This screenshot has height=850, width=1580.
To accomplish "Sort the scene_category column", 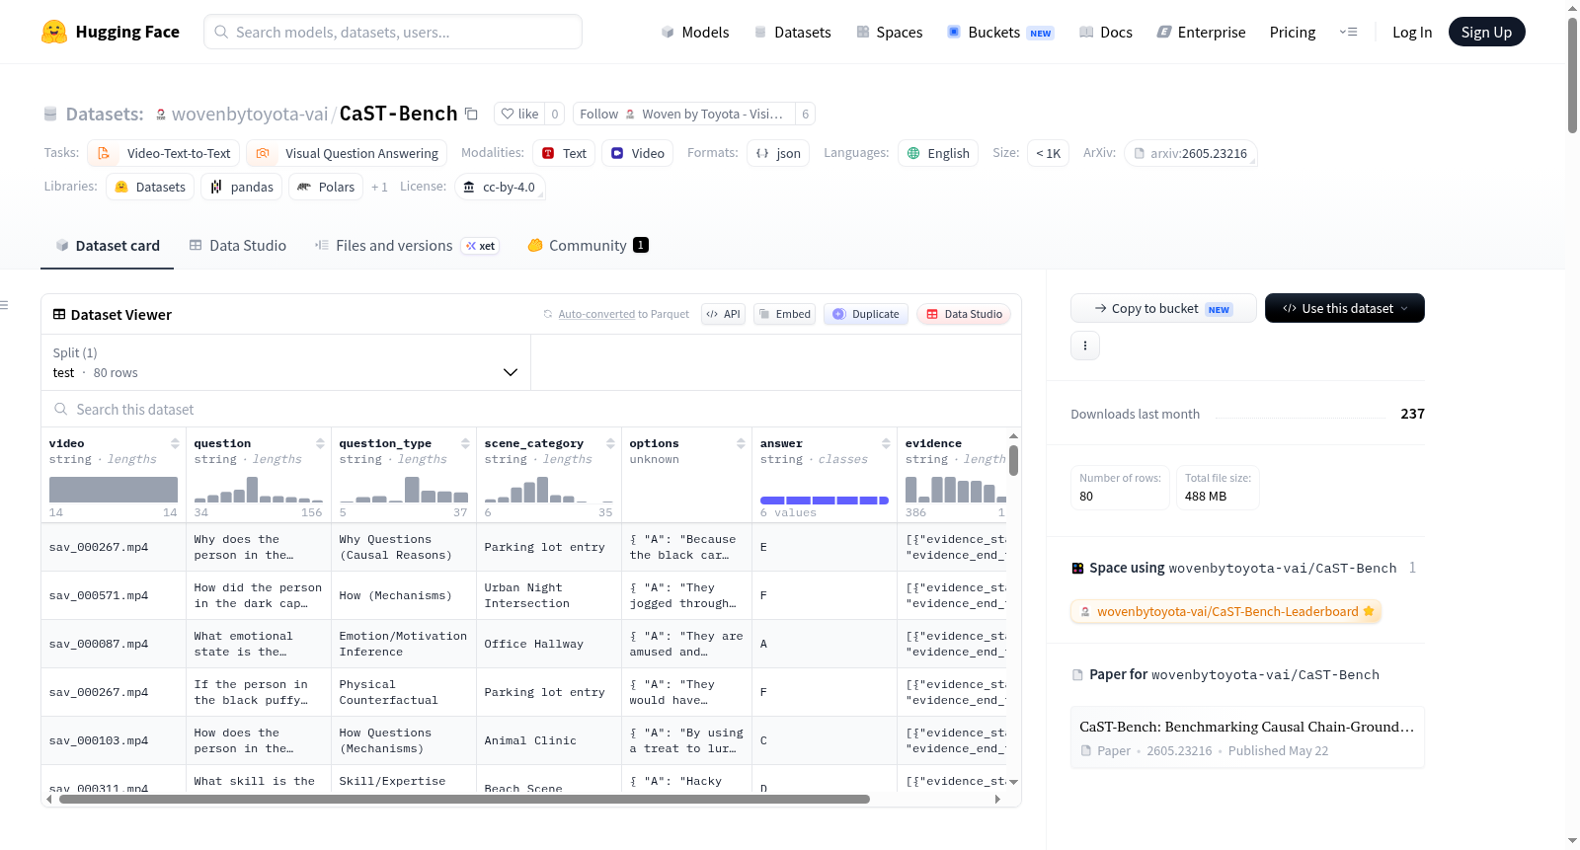I will (610, 443).
